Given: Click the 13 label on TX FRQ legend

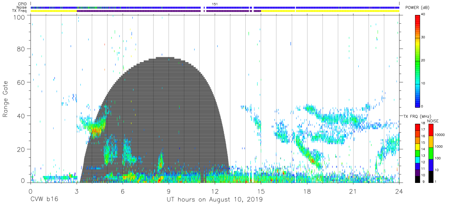Looking at the screenshot, I should point(423,156).
